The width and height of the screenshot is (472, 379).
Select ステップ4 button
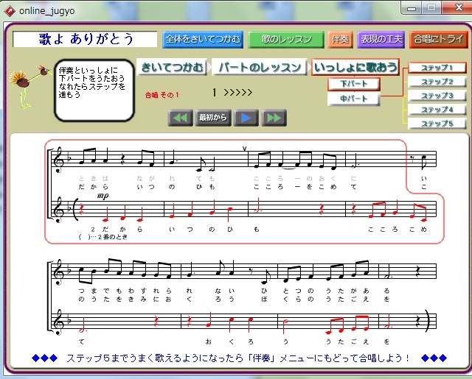coord(437,110)
